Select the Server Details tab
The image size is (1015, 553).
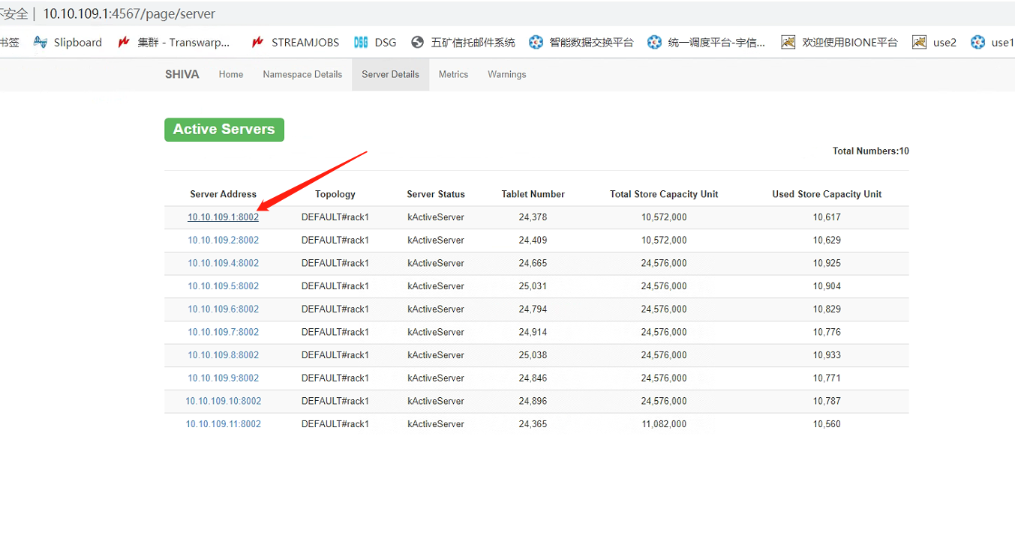(390, 74)
